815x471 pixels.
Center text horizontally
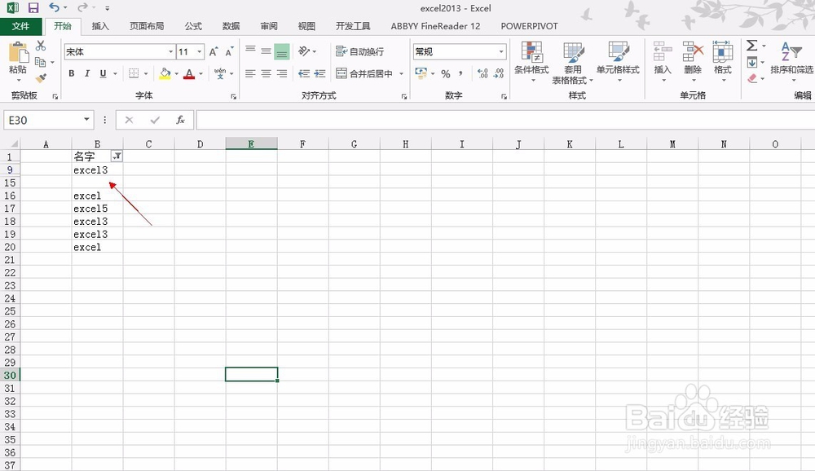267,74
